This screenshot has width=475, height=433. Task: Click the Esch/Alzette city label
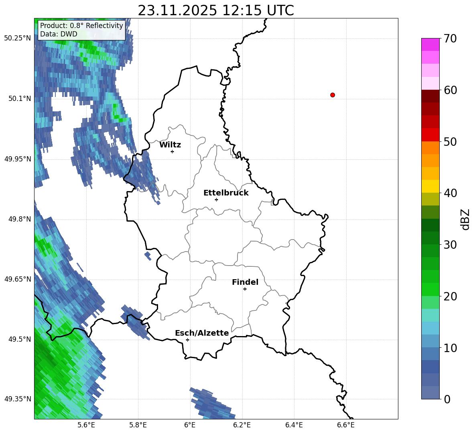[202, 333]
